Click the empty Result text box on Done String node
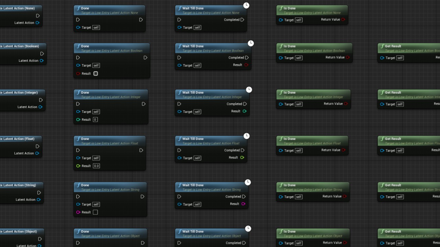This screenshot has height=247, width=440. [95, 212]
